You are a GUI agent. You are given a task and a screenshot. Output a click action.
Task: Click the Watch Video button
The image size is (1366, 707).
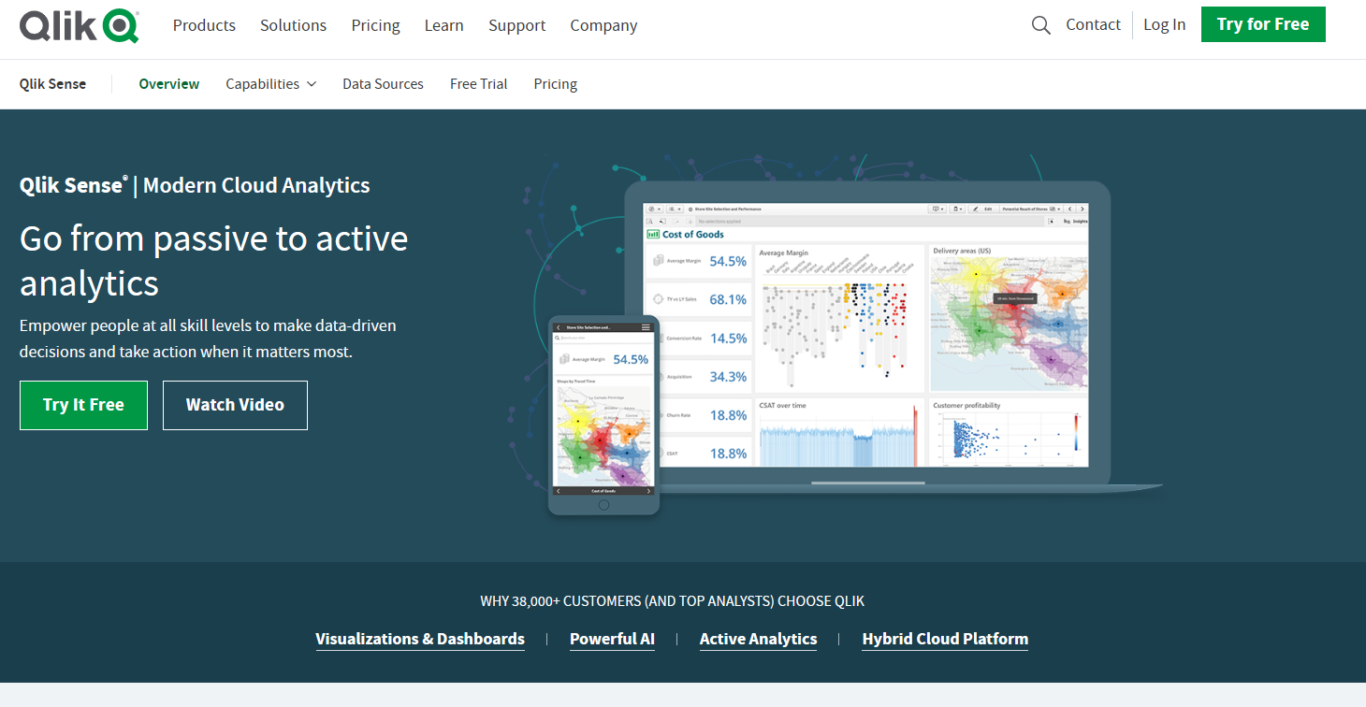[x=235, y=405]
